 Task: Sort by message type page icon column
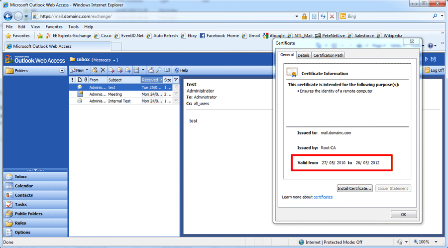80,80
